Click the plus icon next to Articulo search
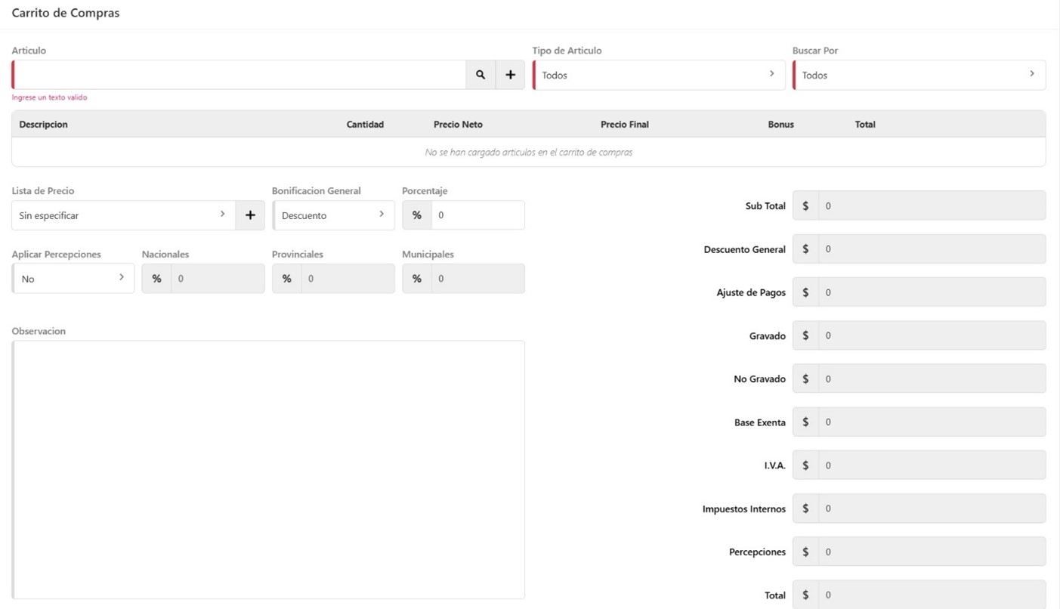 click(510, 75)
